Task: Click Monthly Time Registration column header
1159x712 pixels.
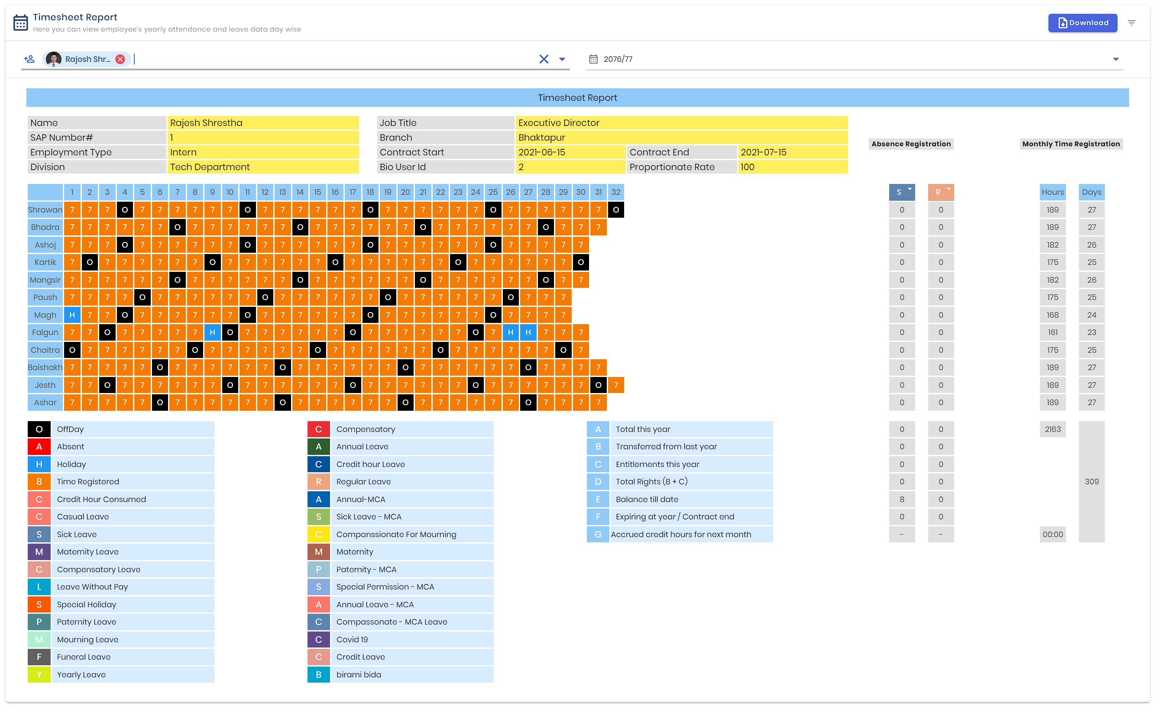Action: point(1071,144)
